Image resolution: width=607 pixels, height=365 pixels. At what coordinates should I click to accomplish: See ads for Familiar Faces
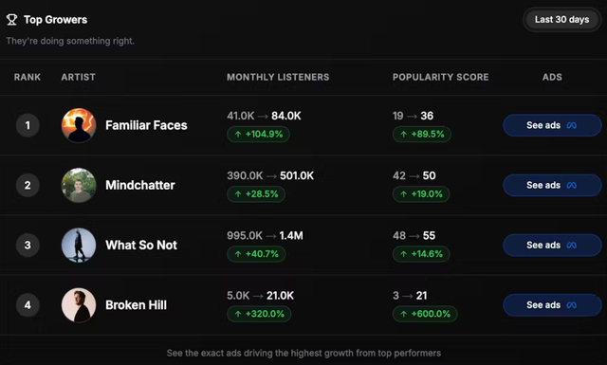(x=552, y=125)
